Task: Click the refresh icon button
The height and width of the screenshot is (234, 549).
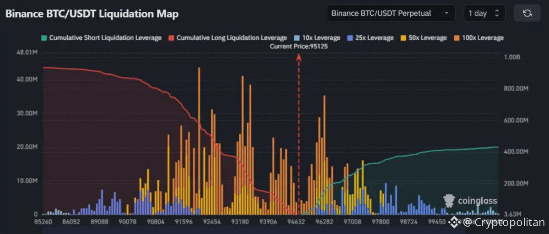Action: 527,13
